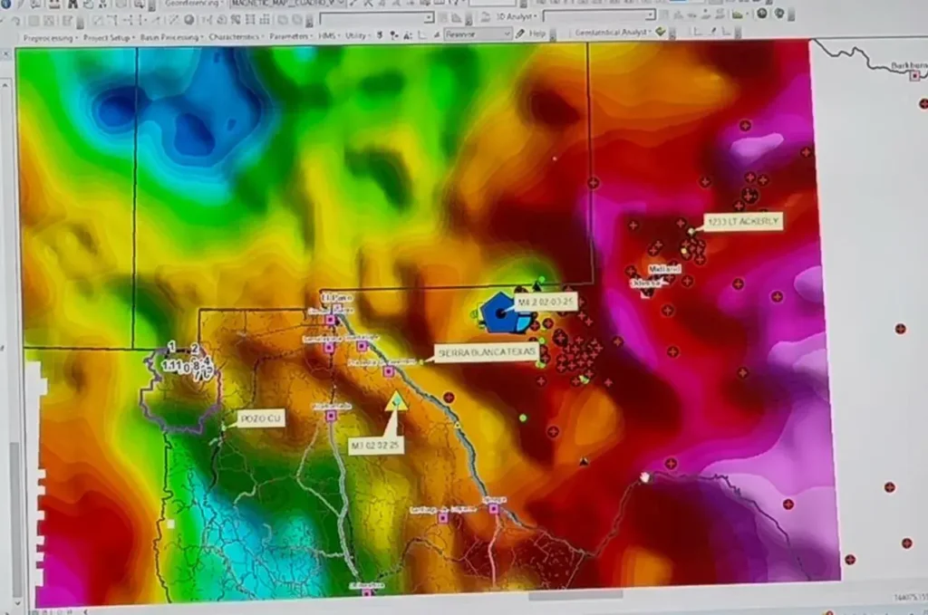Click the table grid icon in second toolbar row
This screenshot has height=615, width=928.
point(250,20)
